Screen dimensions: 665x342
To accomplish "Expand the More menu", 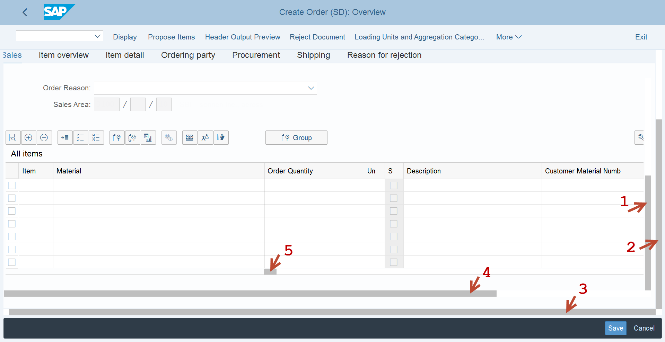I will coord(508,37).
